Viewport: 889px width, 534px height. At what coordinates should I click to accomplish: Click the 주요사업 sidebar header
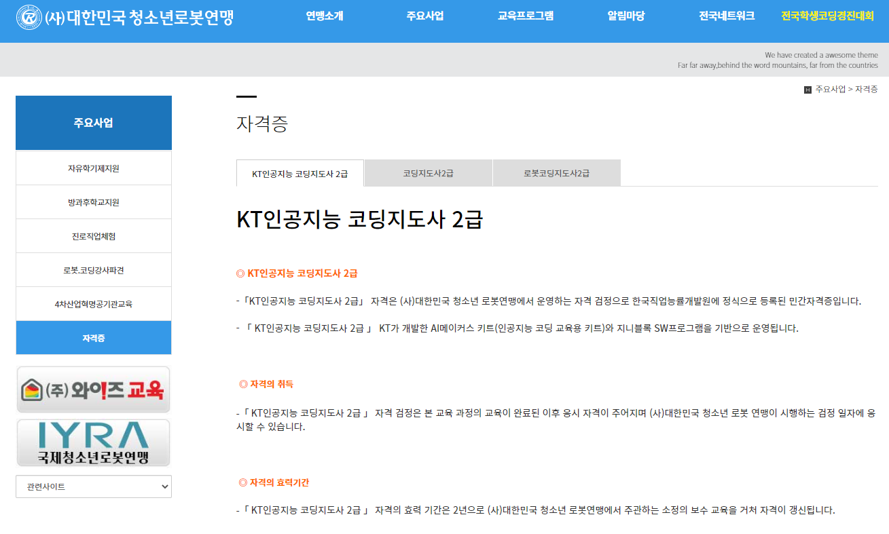[x=94, y=123]
